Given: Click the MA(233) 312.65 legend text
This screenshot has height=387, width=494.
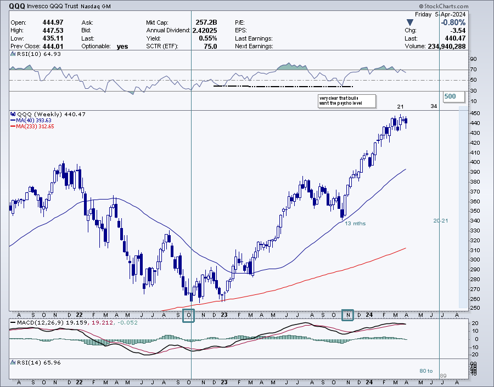Looking at the screenshot, I should [x=35, y=127].
